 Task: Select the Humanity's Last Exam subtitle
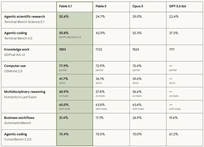click(20, 97)
